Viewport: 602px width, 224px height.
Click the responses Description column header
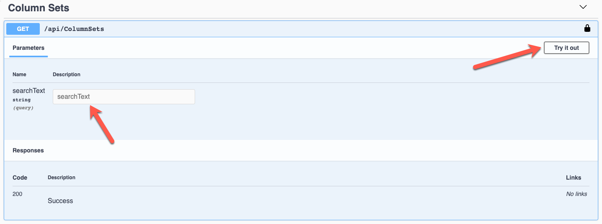[62, 178]
